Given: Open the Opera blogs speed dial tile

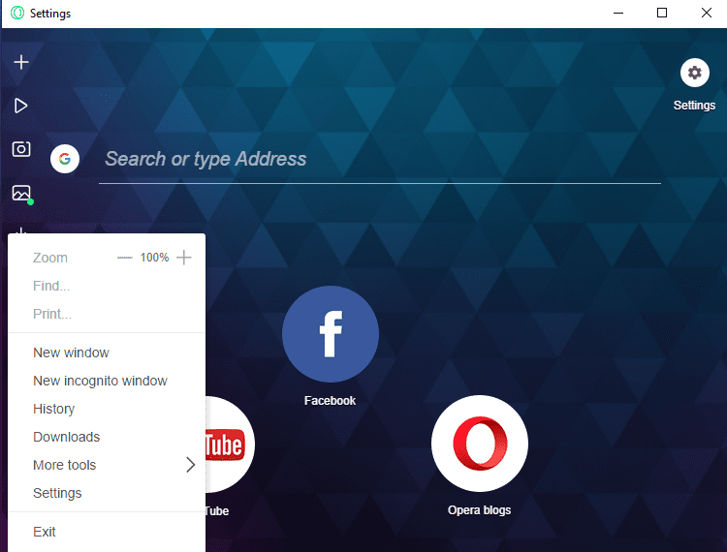Looking at the screenshot, I should point(480,444).
